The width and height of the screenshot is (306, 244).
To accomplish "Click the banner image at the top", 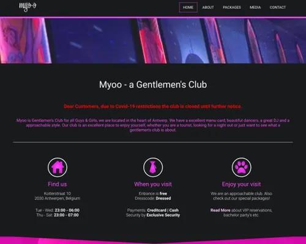I will 153,41.
